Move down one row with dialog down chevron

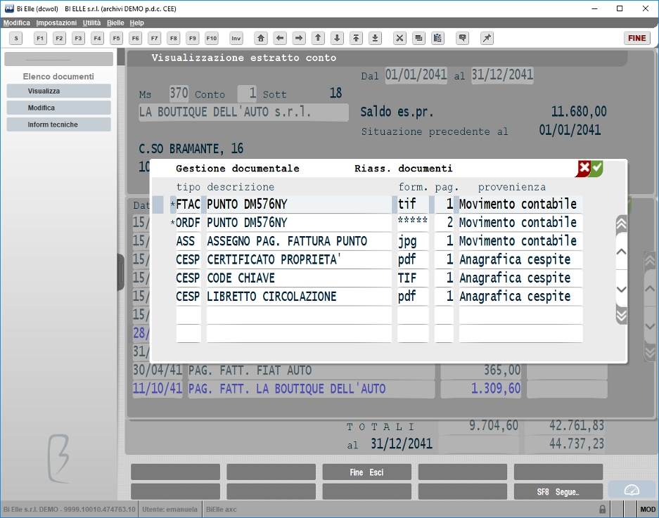coord(621,289)
